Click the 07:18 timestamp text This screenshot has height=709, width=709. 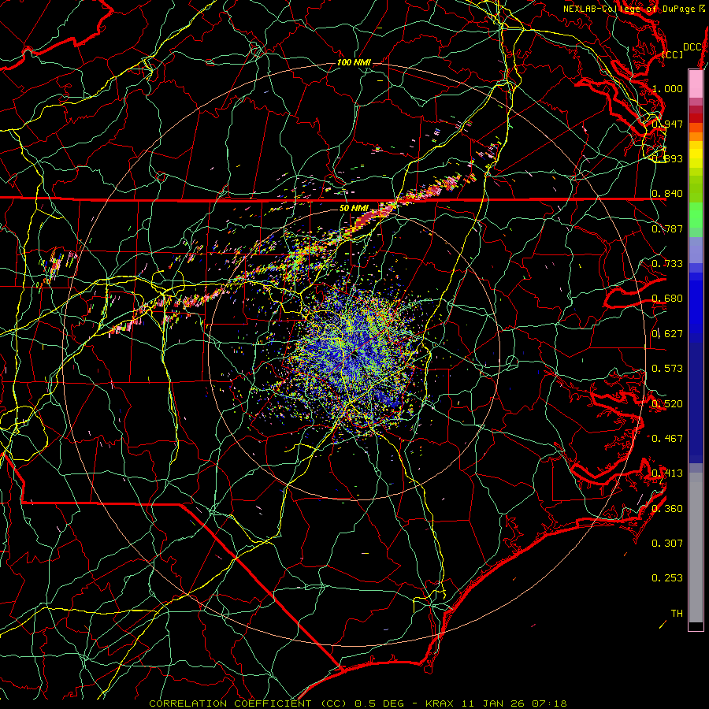(x=548, y=703)
